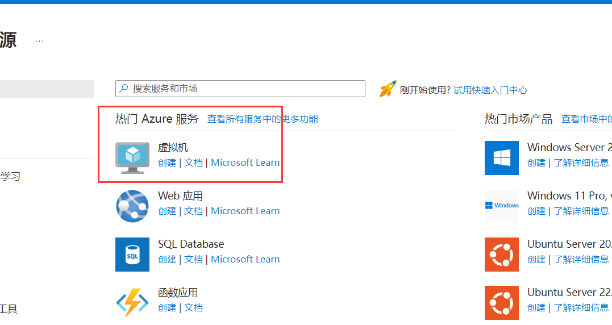Viewport: 612px width, 325px height.
Task: Open 了解详细信息 for Windows 11 Pro
Action: [x=581, y=211]
